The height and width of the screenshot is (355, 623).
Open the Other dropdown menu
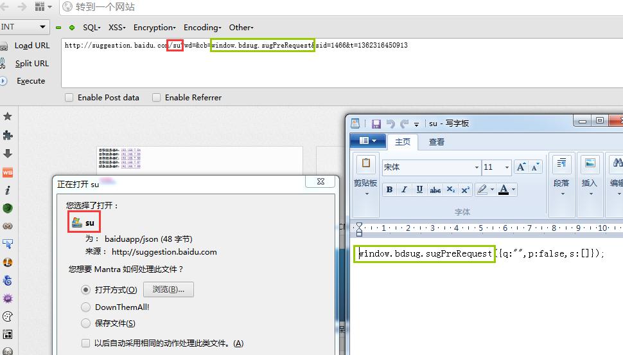click(x=241, y=28)
